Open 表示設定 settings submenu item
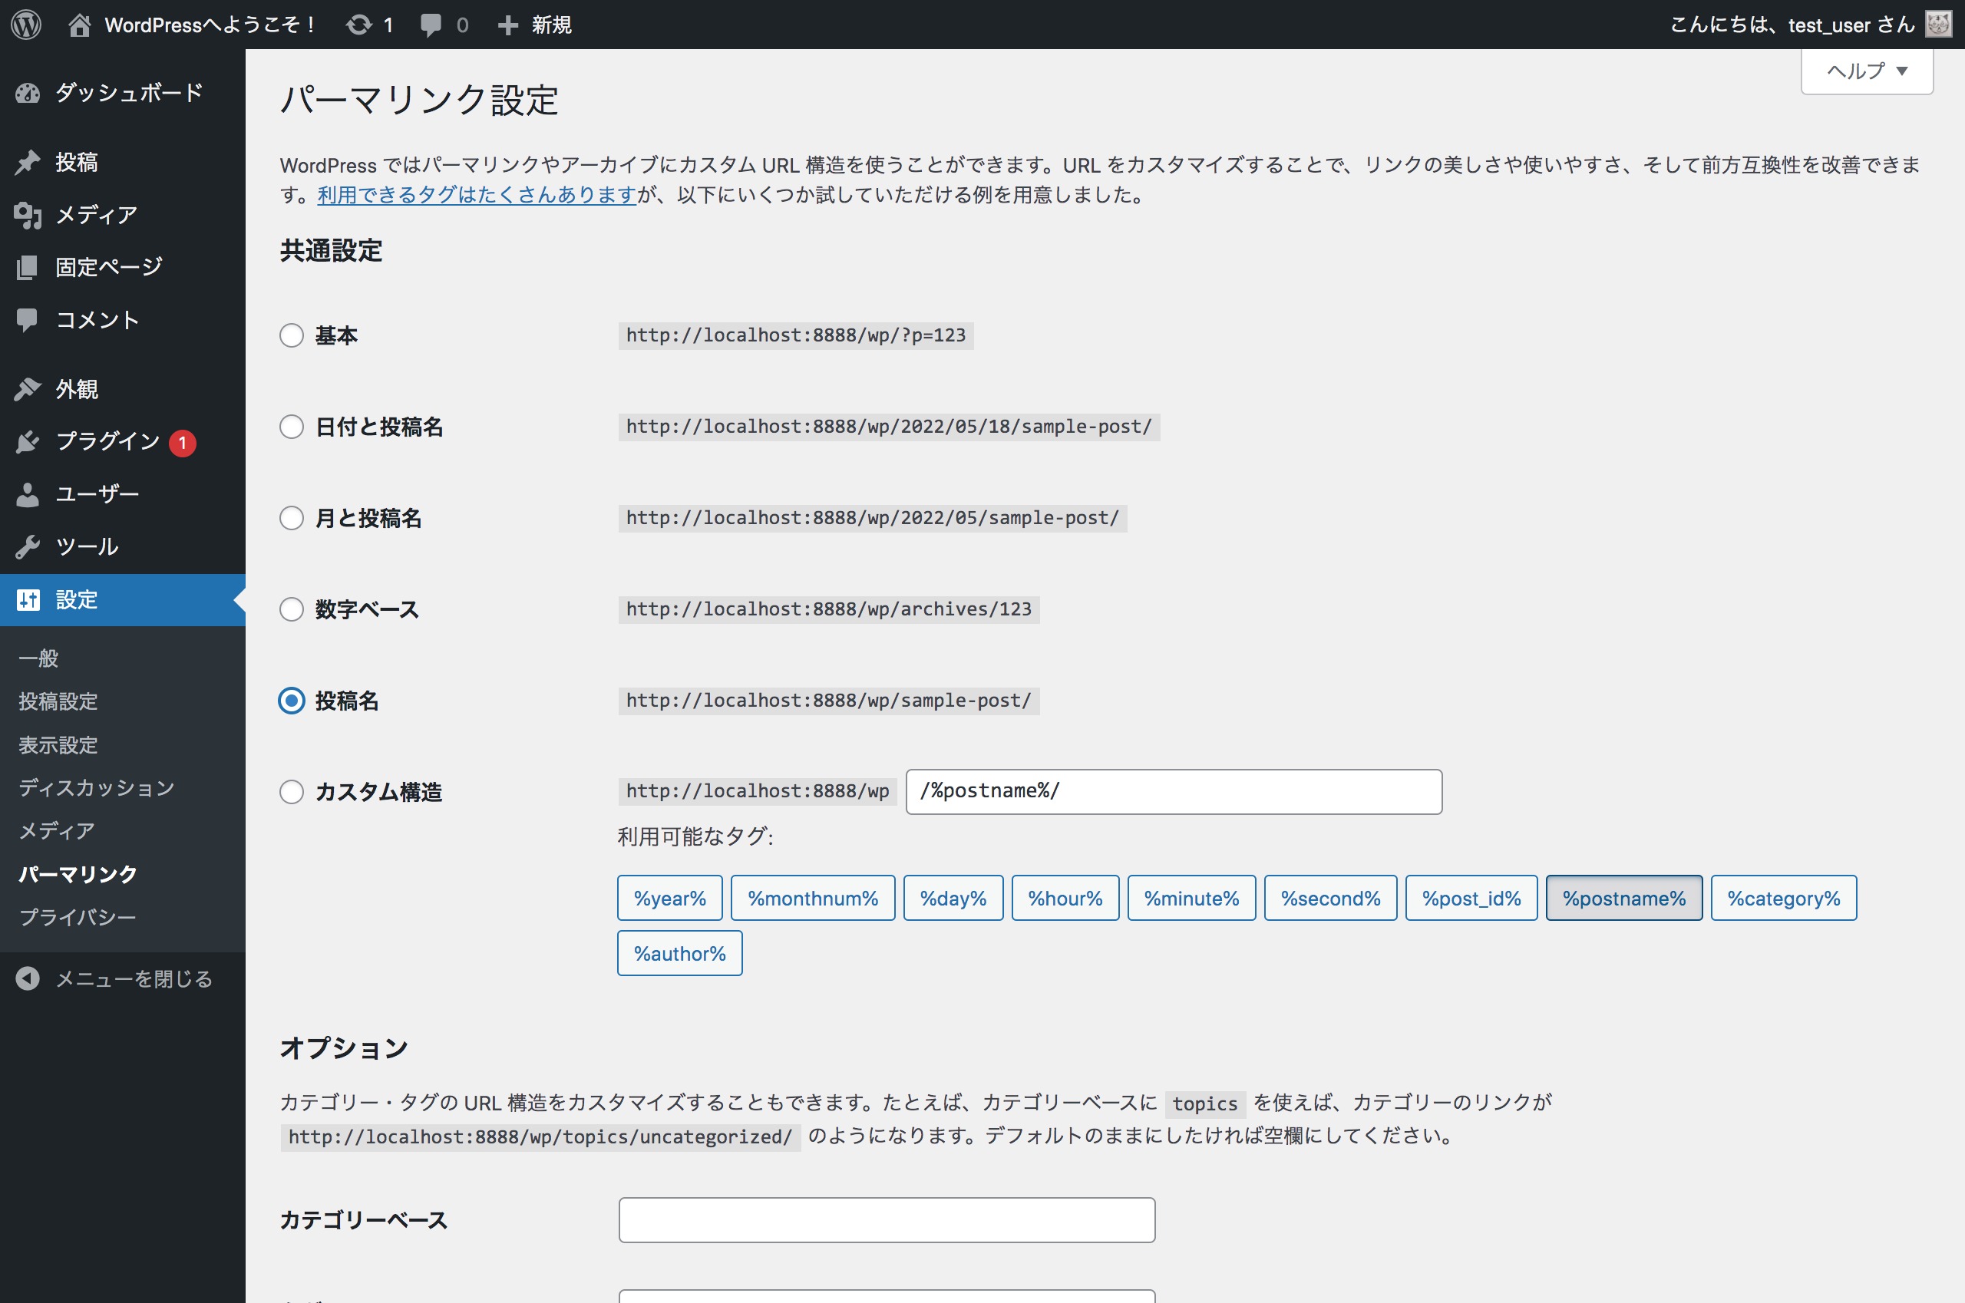 [x=58, y=744]
